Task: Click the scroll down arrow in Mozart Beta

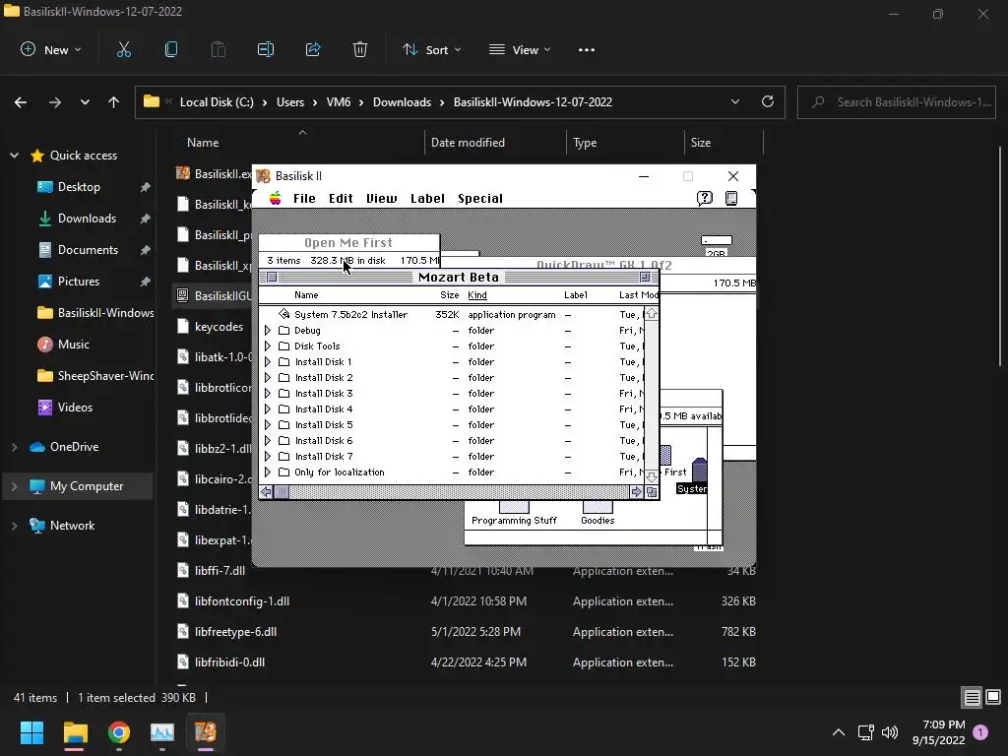Action: click(652, 476)
